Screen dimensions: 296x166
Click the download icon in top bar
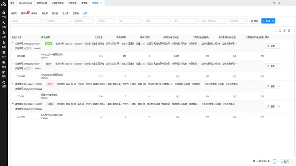[279, 3]
